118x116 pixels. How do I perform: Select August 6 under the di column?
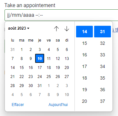[x=67, y=50]
